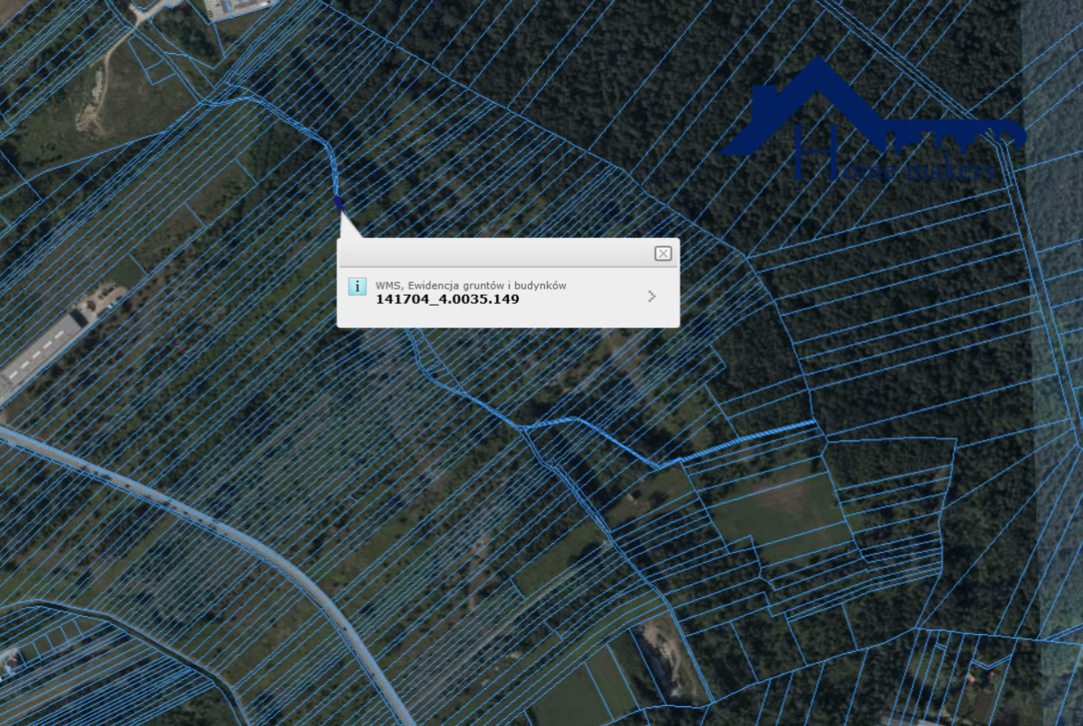Click the long gray-roofed building on left
This screenshot has width=1083, height=726.
[x=41, y=347]
